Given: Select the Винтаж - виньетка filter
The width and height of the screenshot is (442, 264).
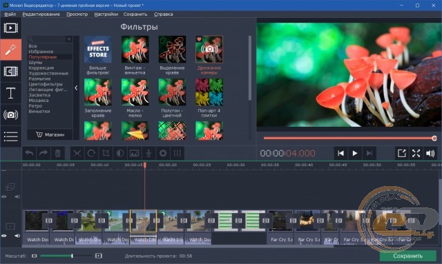Looking at the screenshot, I should coord(135,49).
